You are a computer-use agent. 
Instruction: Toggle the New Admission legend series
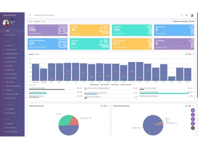(105, 85)
